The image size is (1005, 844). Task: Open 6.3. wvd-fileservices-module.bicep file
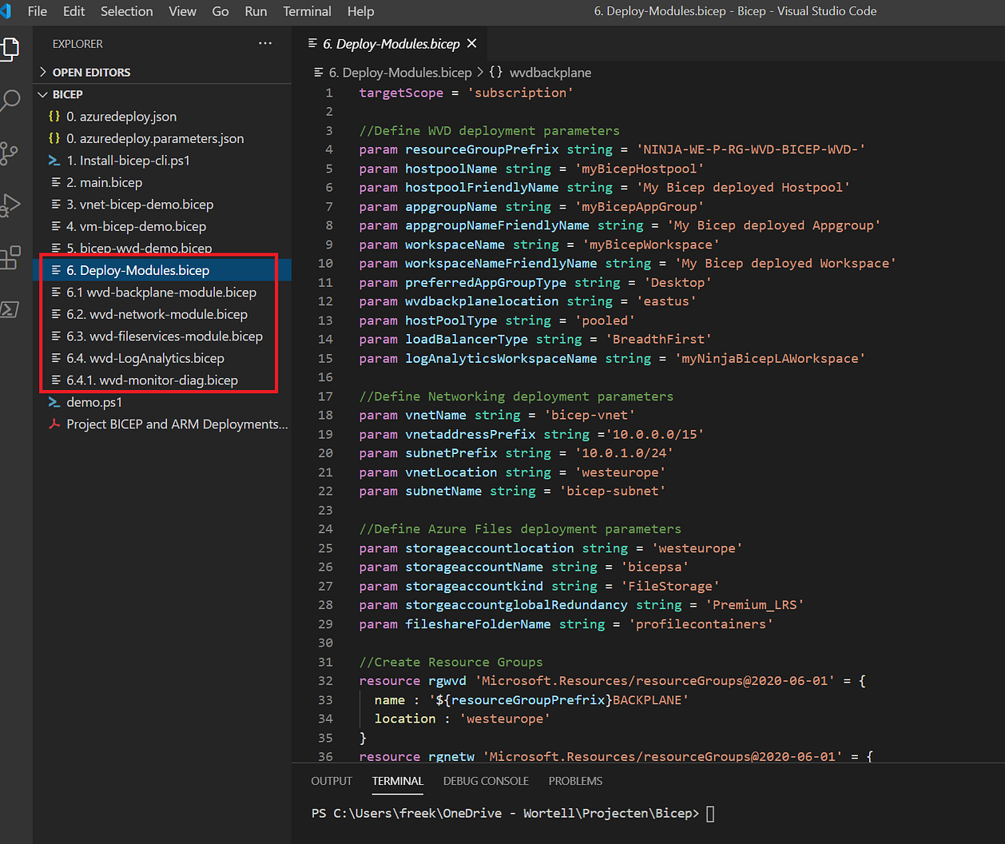point(164,336)
